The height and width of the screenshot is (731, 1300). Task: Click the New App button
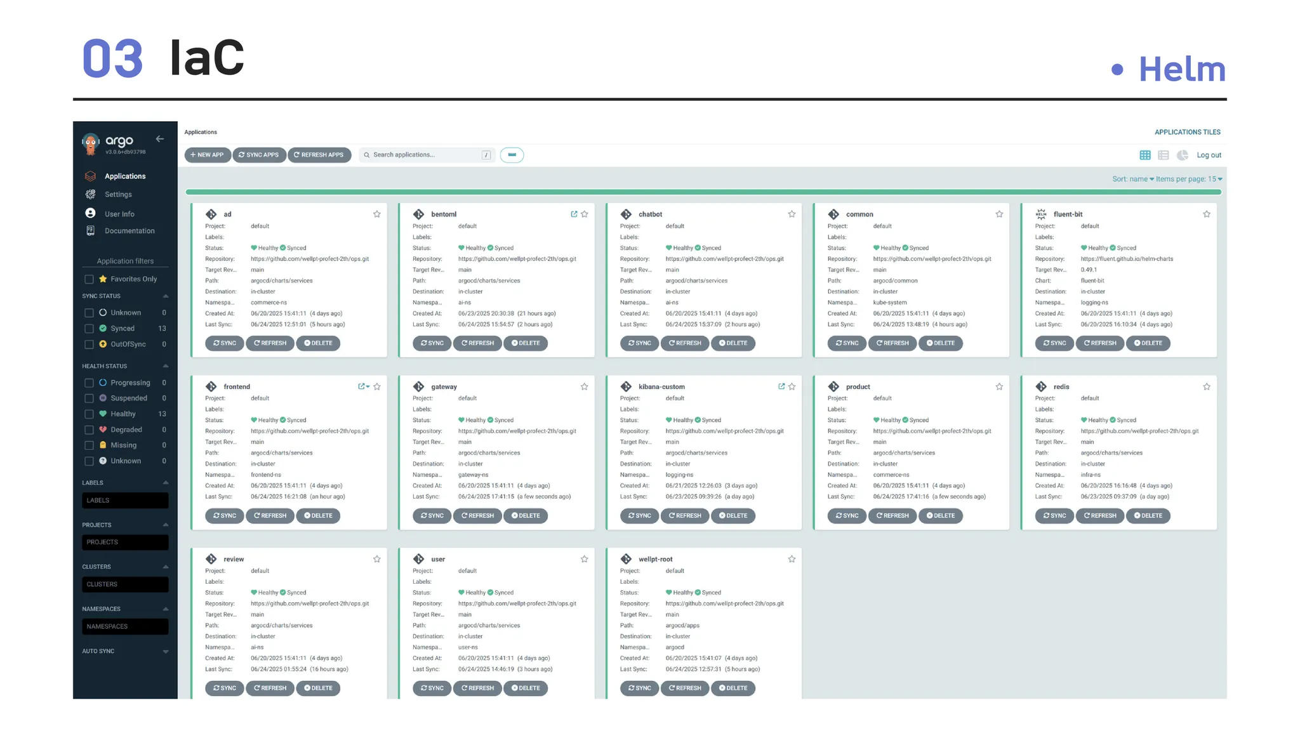[x=208, y=155]
